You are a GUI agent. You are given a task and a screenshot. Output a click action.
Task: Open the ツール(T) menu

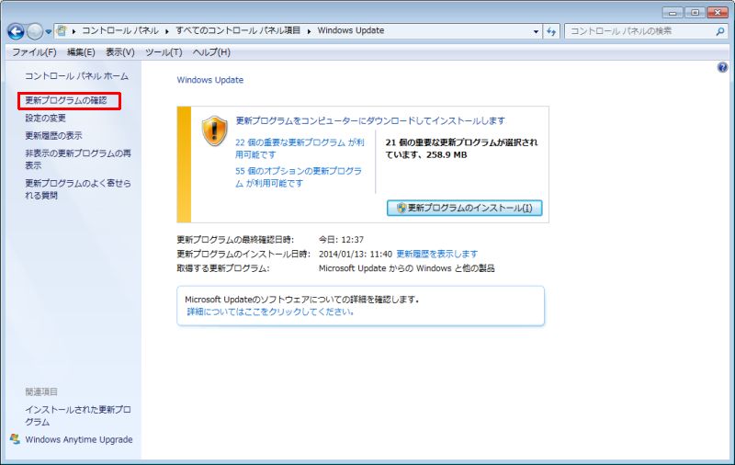(x=164, y=52)
